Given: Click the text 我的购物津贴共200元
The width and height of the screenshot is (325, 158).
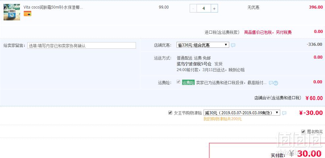Looking at the screenshot, I should [x=222, y=119].
